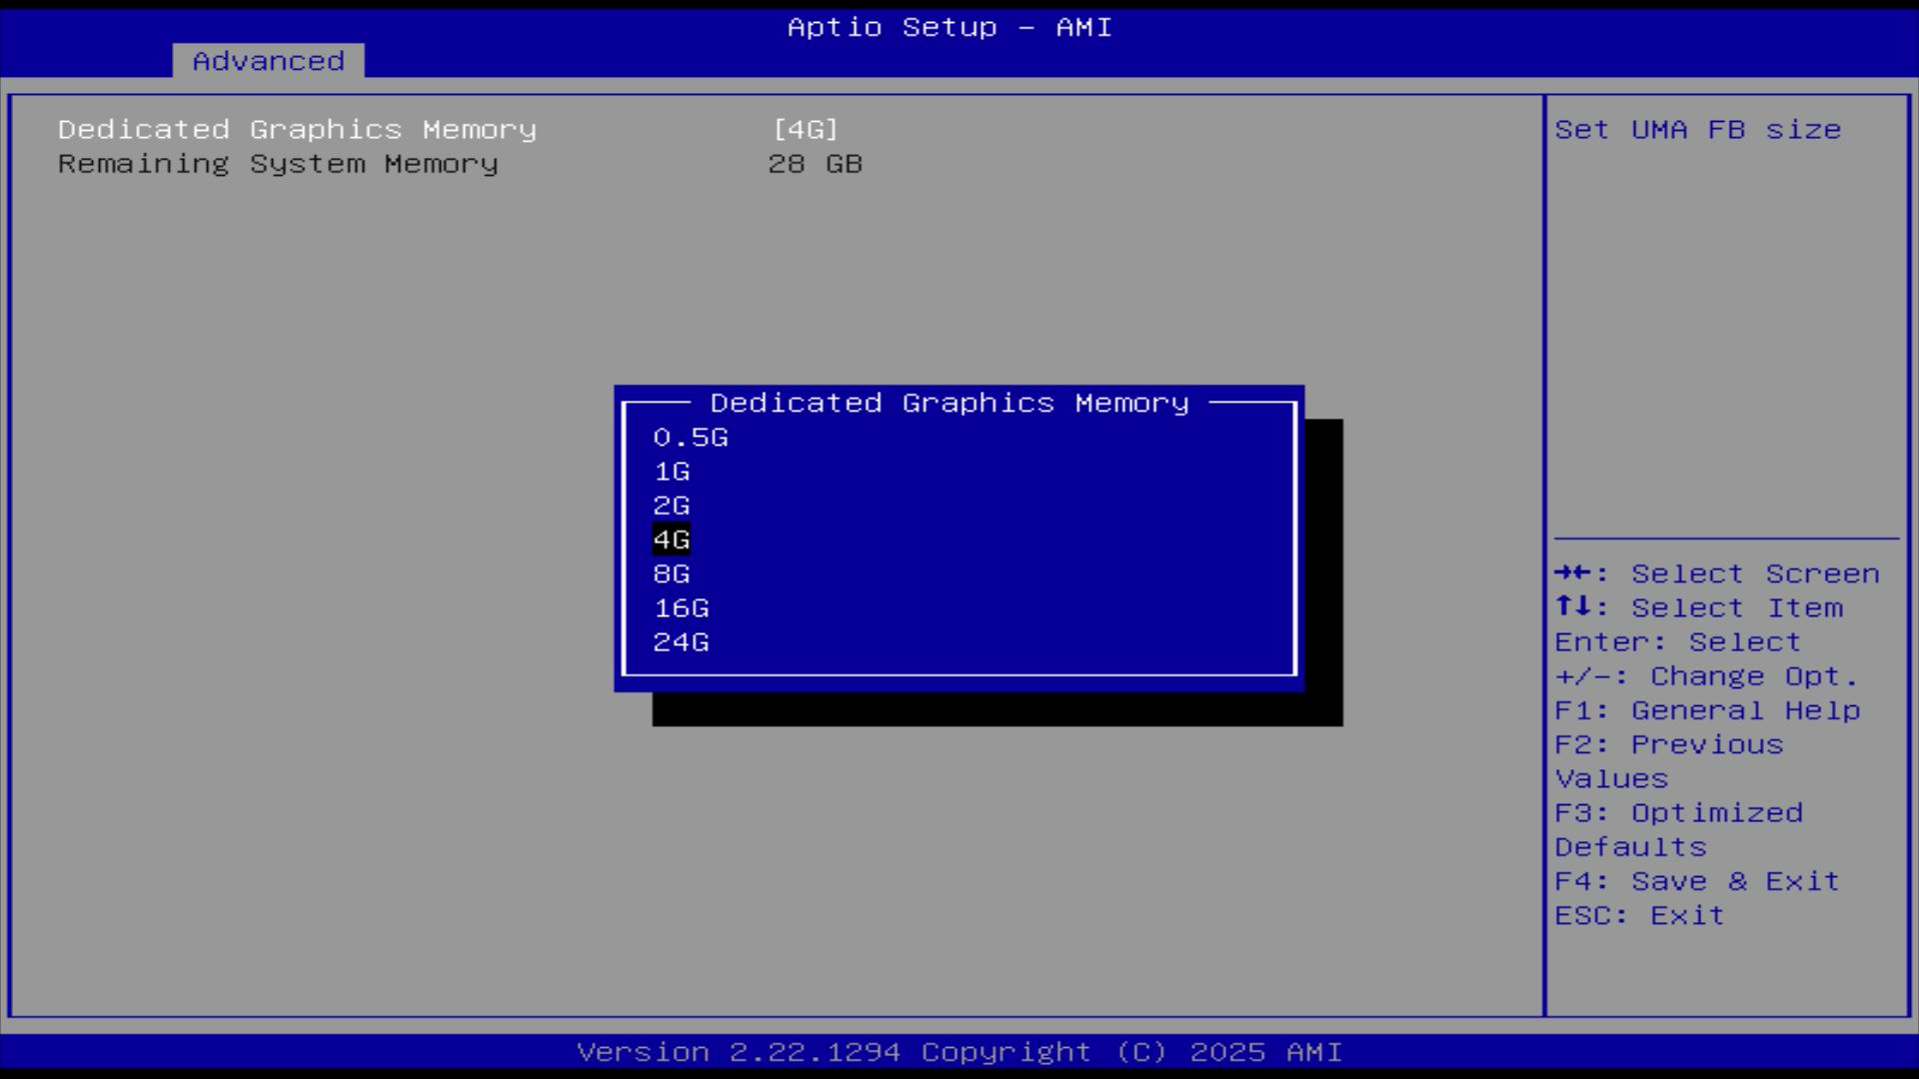Click Remaining System Memory label
Viewport: 1919px width, 1079px height.
pyautogui.click(x=278, y=164)
